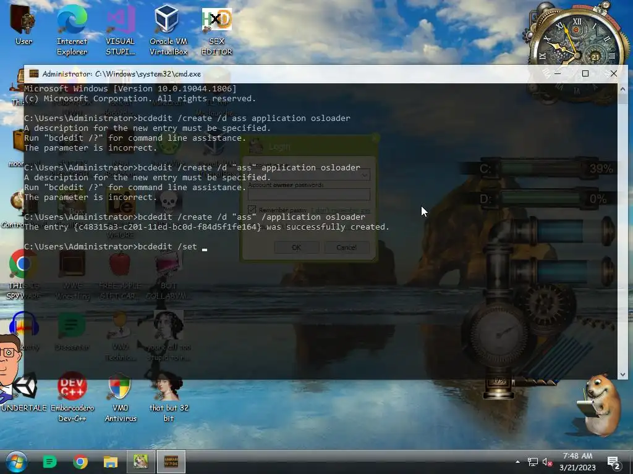The image size is (633, 474).
Task: Select the WWE Wrestling desktop icon
Action: point(72,274)
